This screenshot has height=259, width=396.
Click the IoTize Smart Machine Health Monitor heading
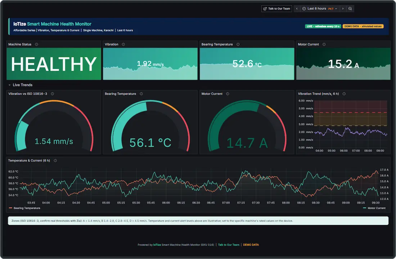coord(52,24)
